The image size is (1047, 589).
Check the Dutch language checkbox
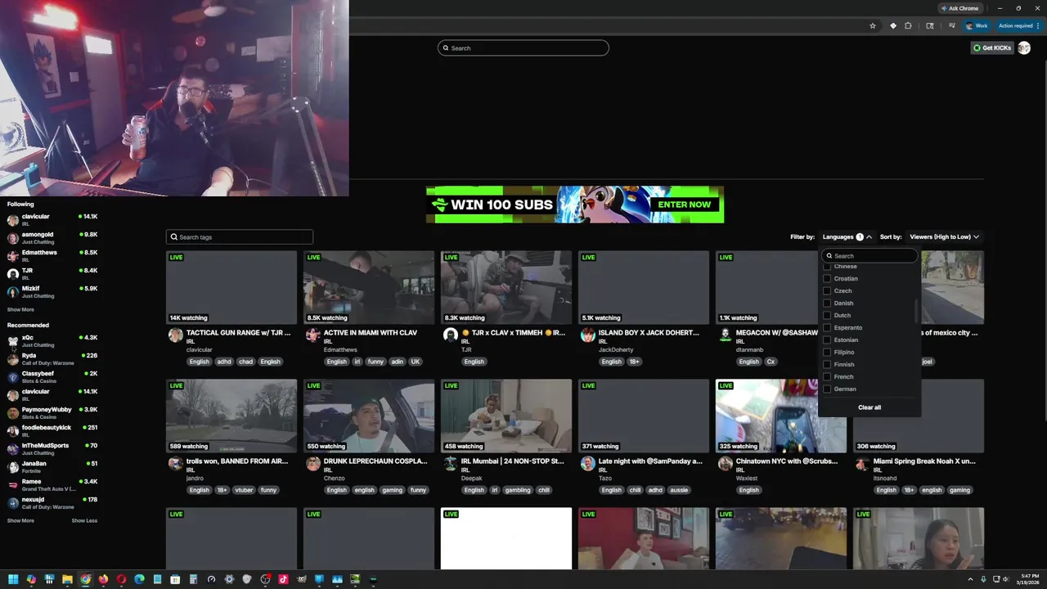(x=827, y=315)
